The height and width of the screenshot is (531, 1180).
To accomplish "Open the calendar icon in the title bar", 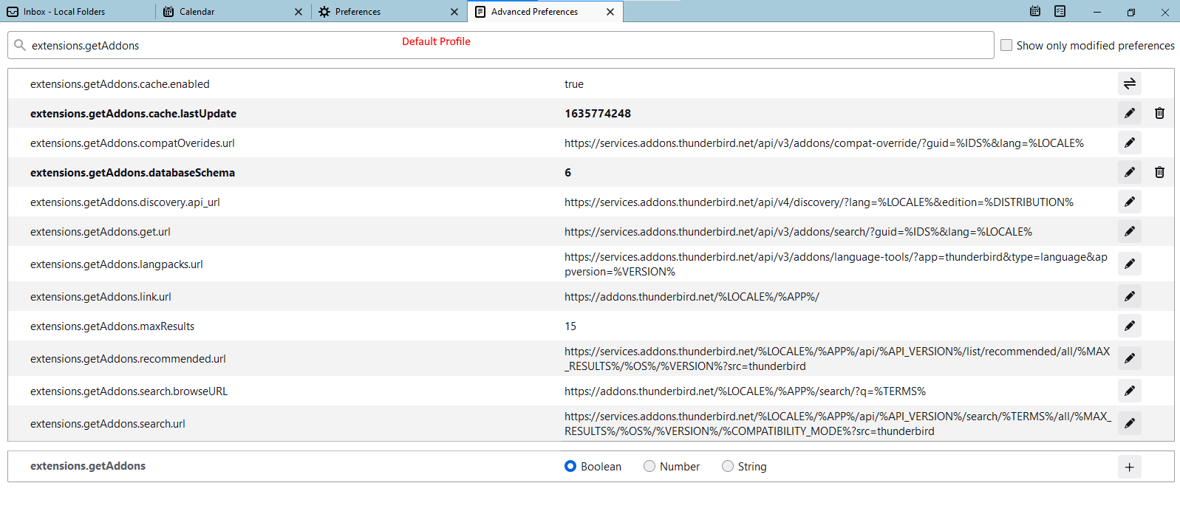I will 1035,11.
